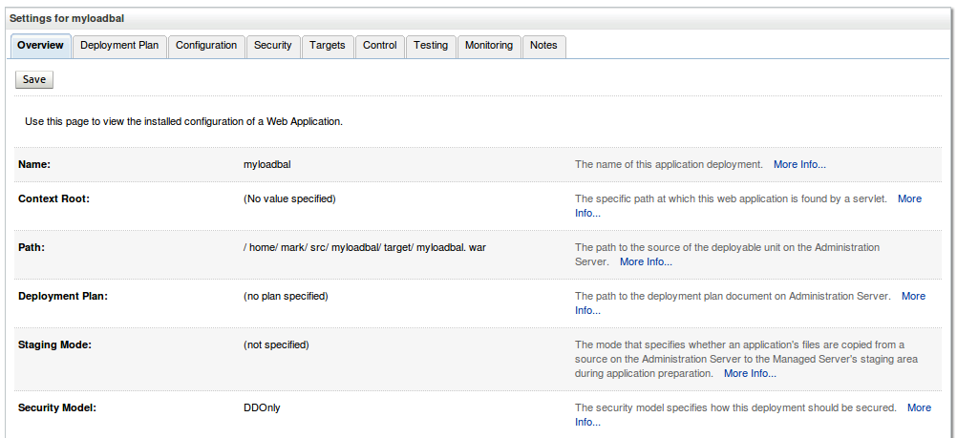The width and height of the screenshot is (957, 438).
Task: Open the Targets tab
Action: [x=328, y=46]
